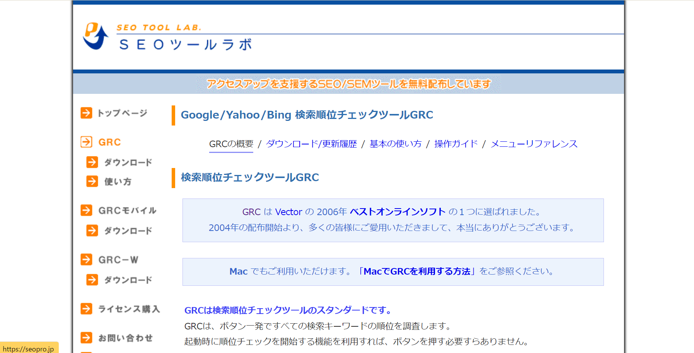The height and width of the screenshot is (353, 694).
Task: Click the arrow icon beside ライセンス購入
Action: pos(86,309)
